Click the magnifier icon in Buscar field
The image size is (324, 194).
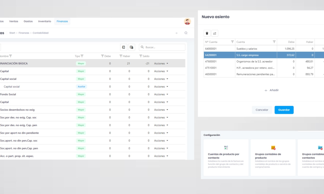pyautogui.click(x=142, y=47)
